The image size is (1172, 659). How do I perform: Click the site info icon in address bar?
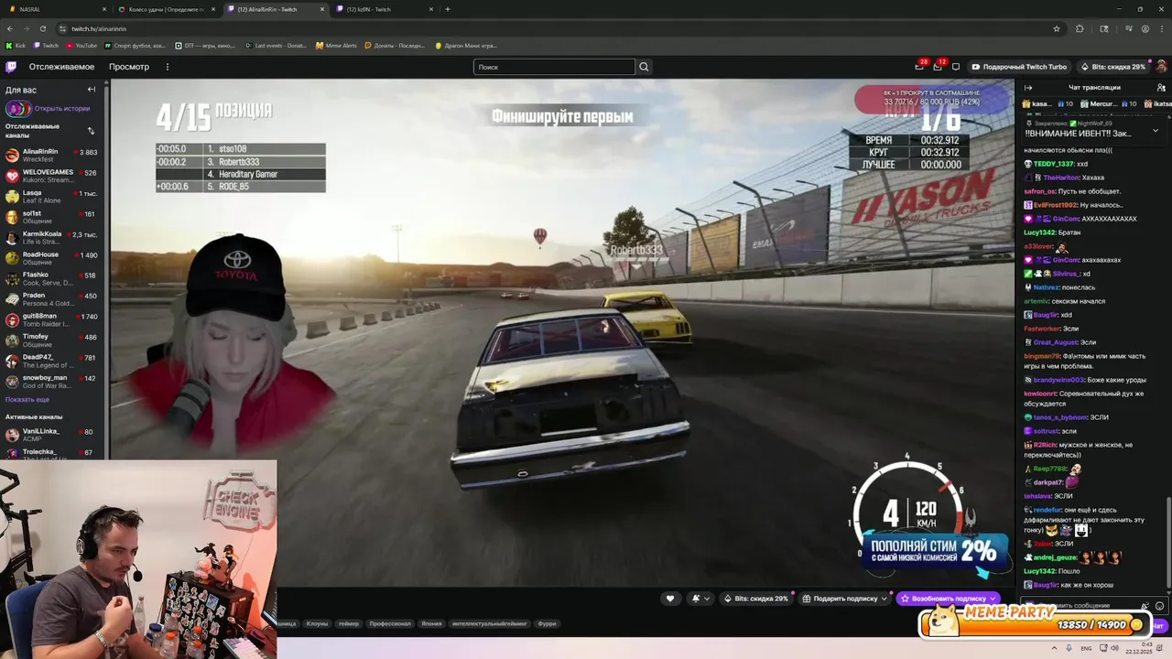61,28
